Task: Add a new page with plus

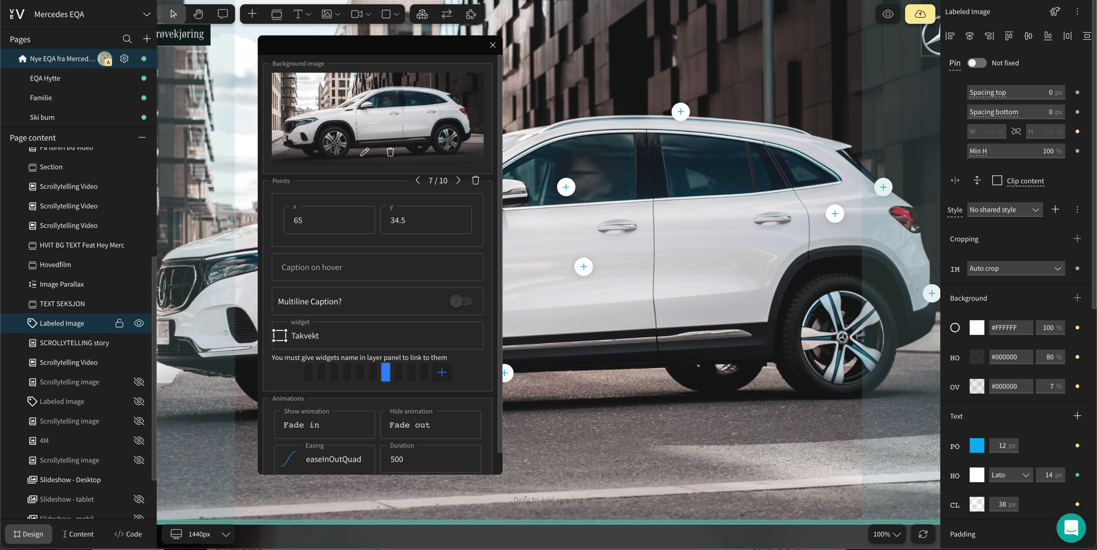Action: point(147,39)
